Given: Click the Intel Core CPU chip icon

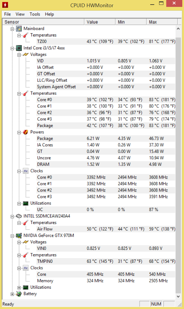Looking at the screenshot, I should (x=19, y=48).
